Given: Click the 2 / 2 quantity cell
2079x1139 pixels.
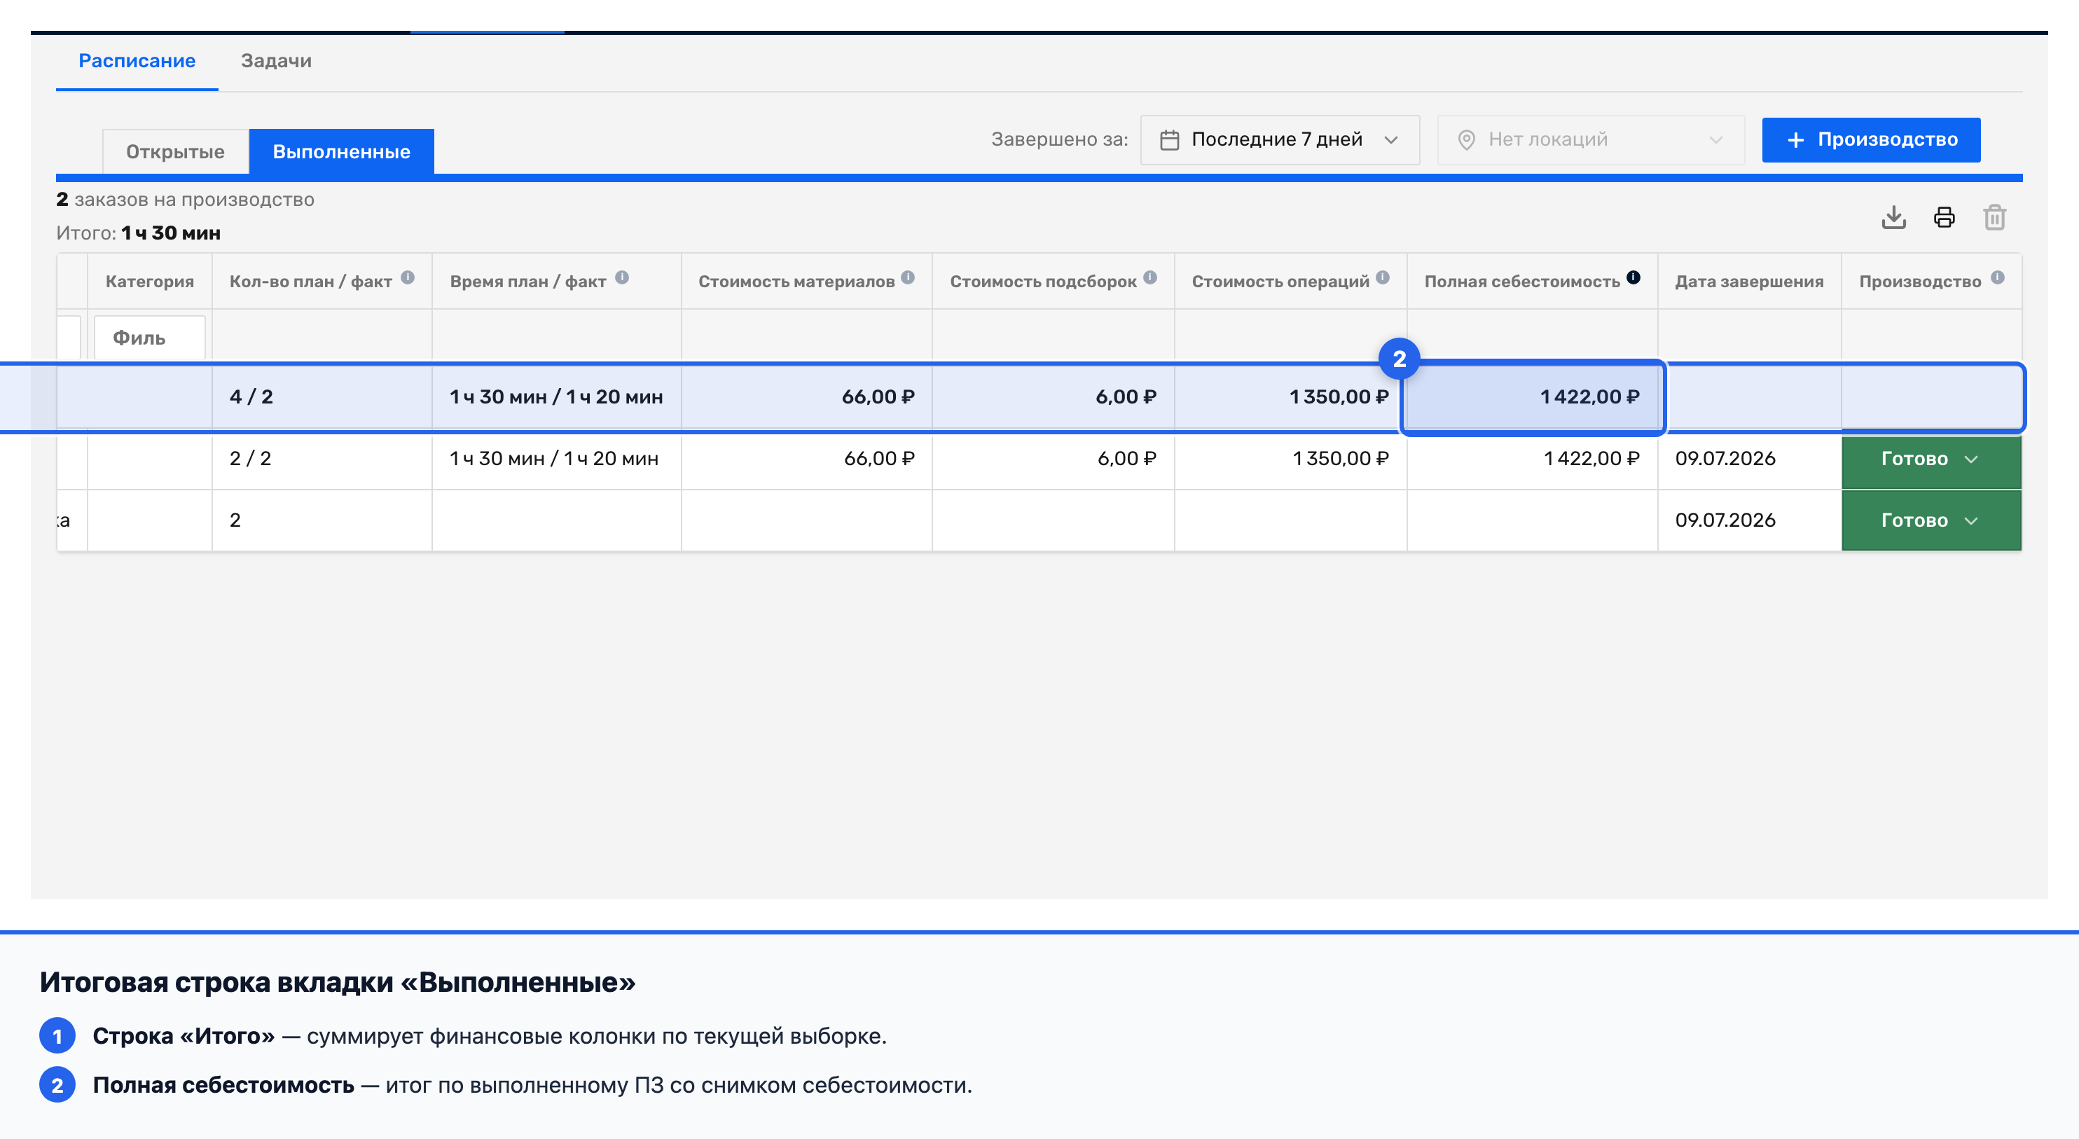Looking at the screenshot, I should click(x=322, y=460).
